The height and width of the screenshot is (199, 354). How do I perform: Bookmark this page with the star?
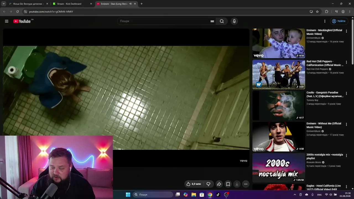point(317,12)
